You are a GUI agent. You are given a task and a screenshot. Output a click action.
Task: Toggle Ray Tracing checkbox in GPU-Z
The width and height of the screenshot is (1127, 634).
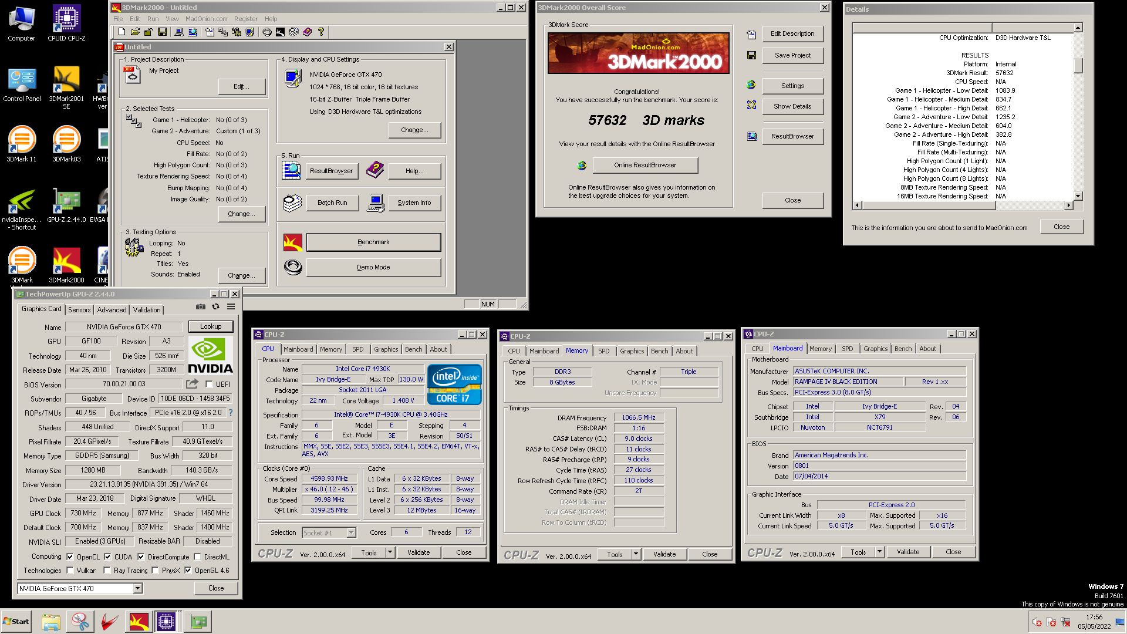click(x=107, y=570)
